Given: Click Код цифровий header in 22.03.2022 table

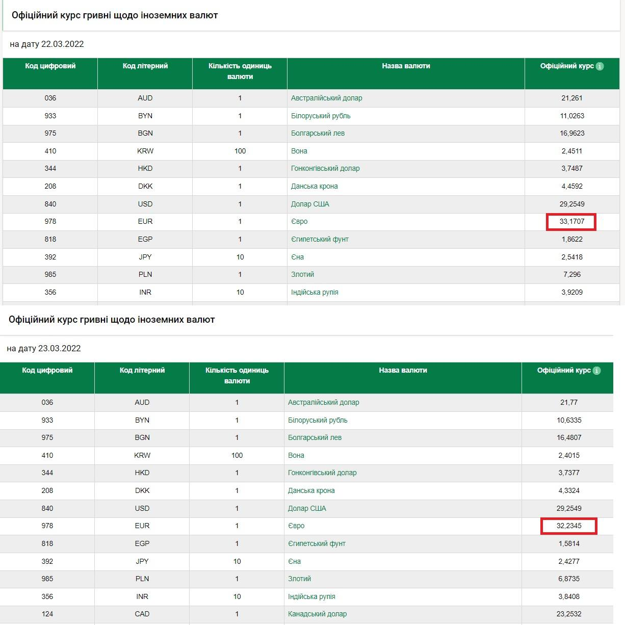Looking at the screenshot, I should pyautogui.click(x=50, y=66).
